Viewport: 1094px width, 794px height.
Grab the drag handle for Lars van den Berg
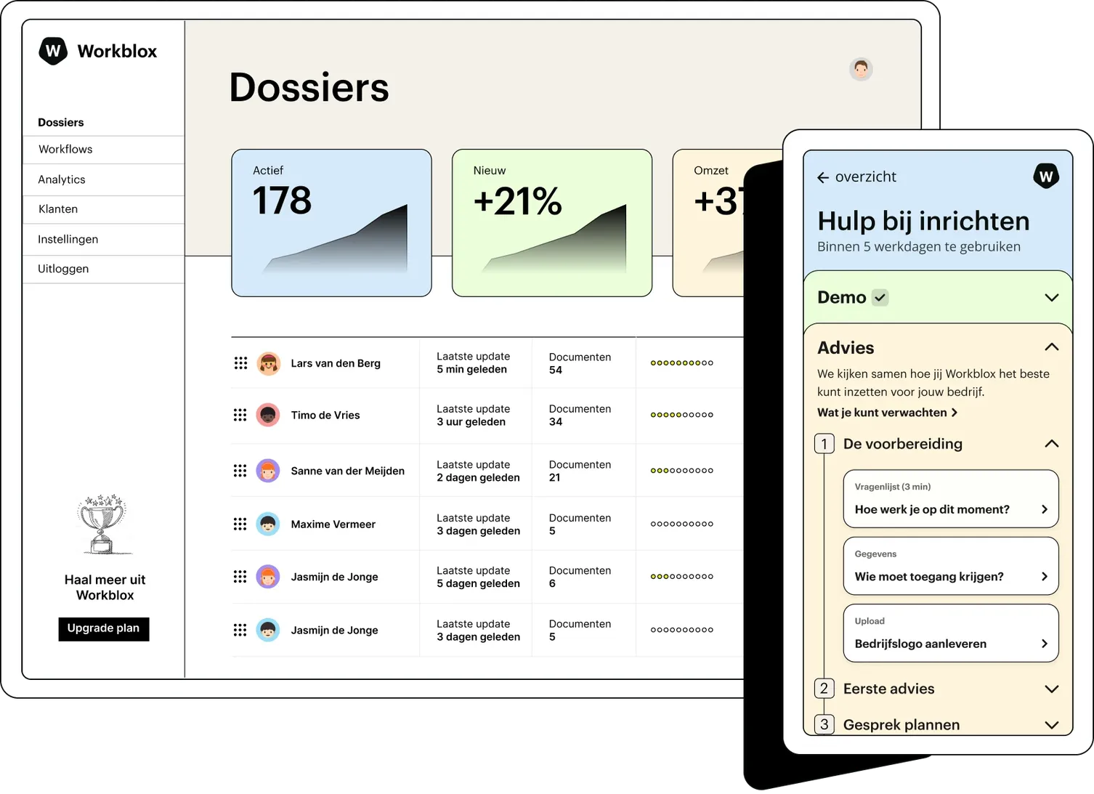point(240,363)
